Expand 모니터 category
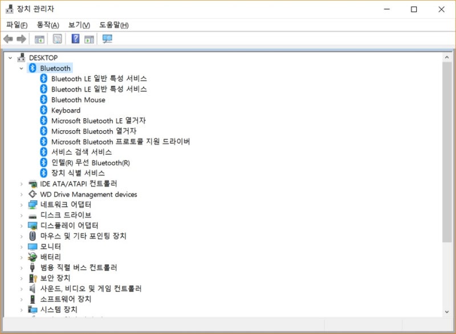 (x=21, y=247)
